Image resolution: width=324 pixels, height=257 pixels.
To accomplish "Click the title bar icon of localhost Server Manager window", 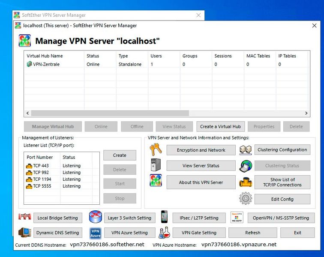I will pos(18,26).
